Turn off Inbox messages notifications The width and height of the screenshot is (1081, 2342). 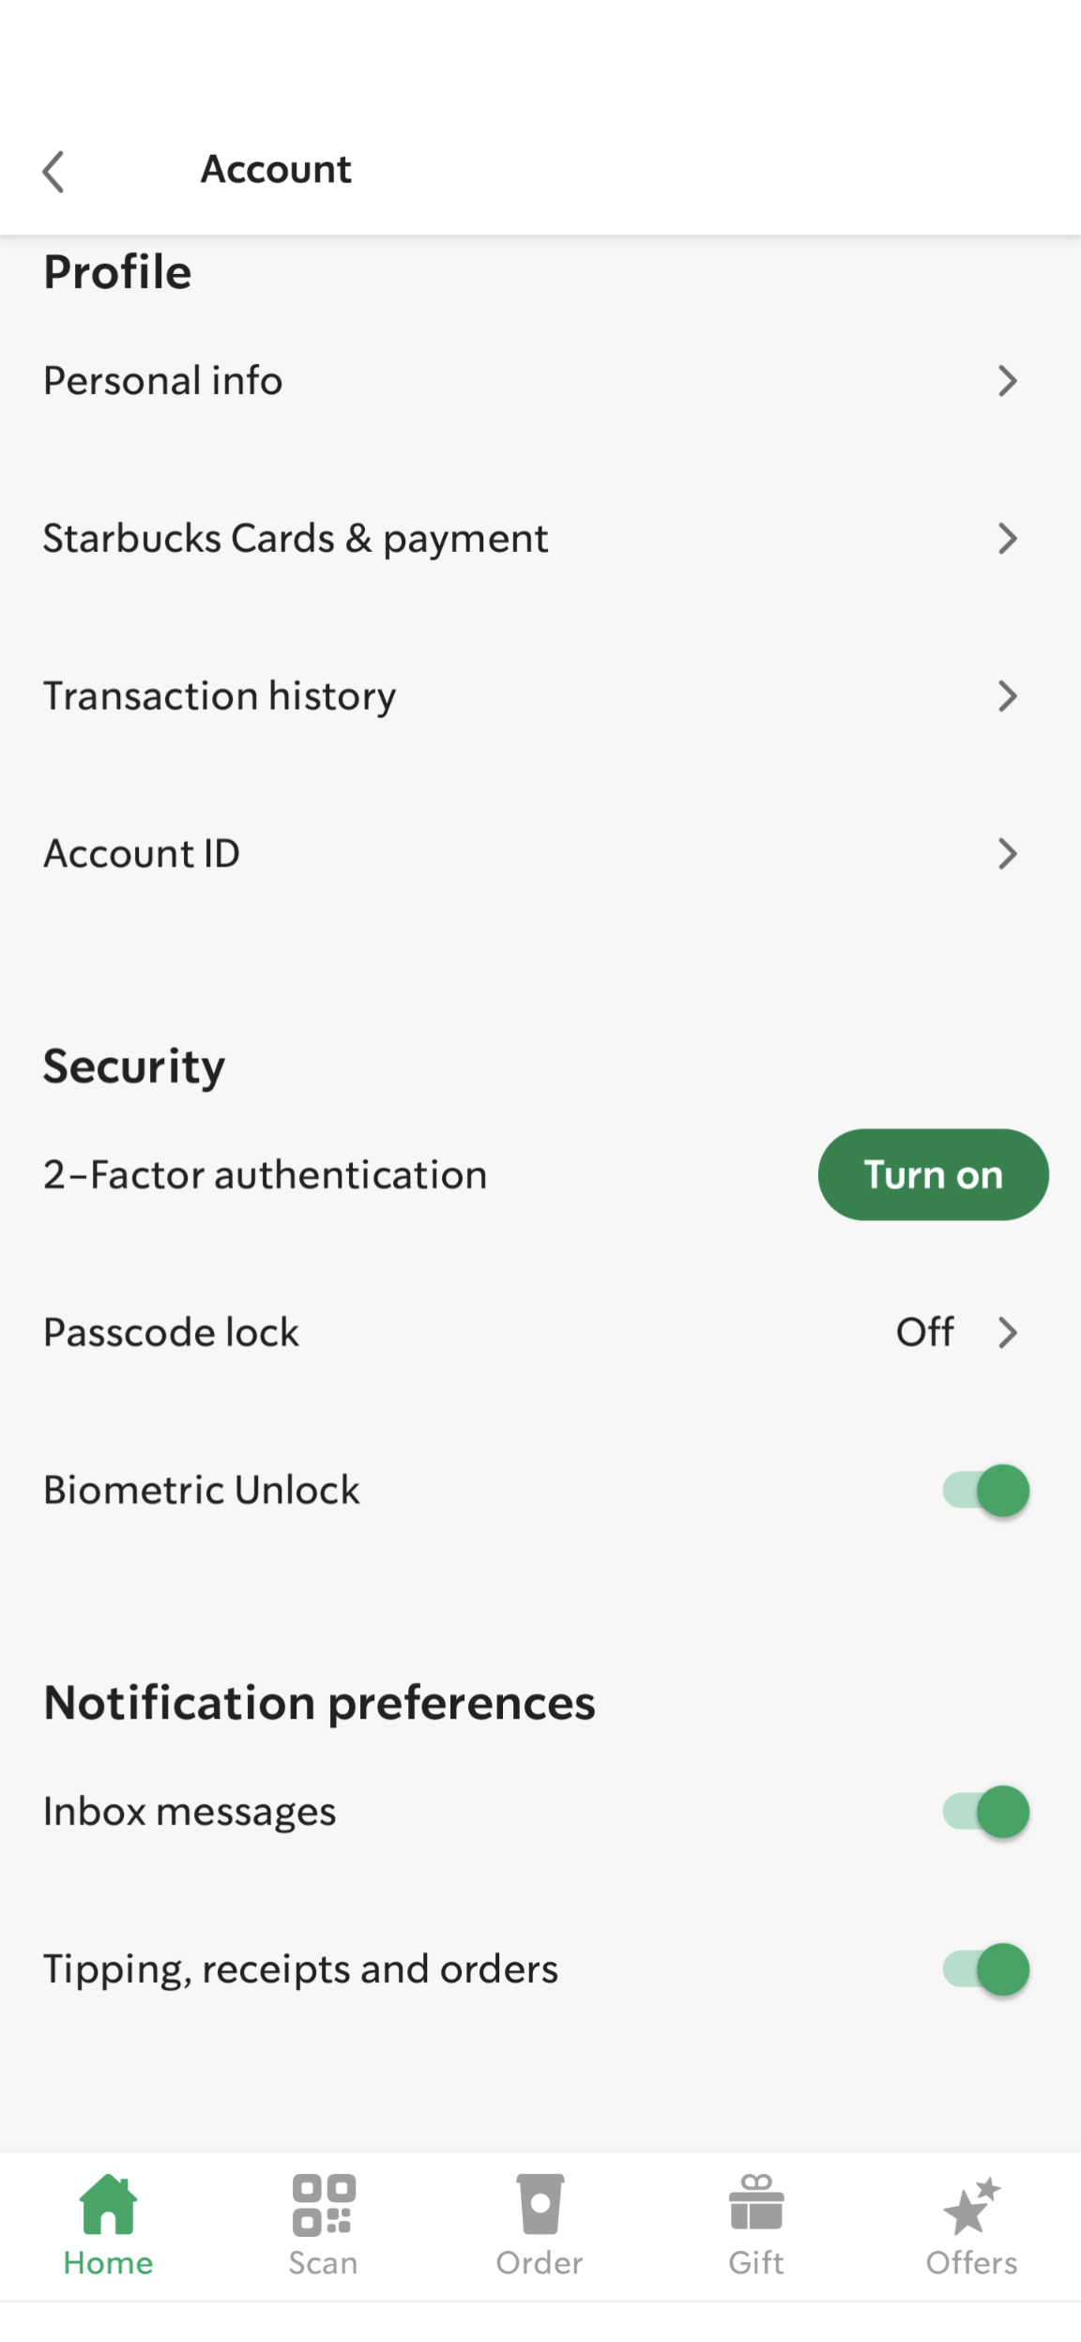(x=986, y=1811)
